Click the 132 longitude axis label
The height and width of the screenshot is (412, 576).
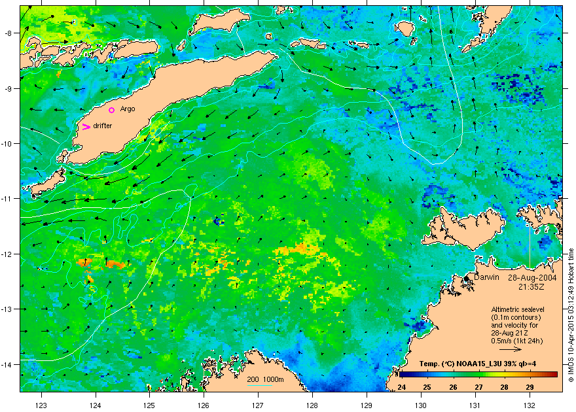pyautogui.click(x=530, y=405)
